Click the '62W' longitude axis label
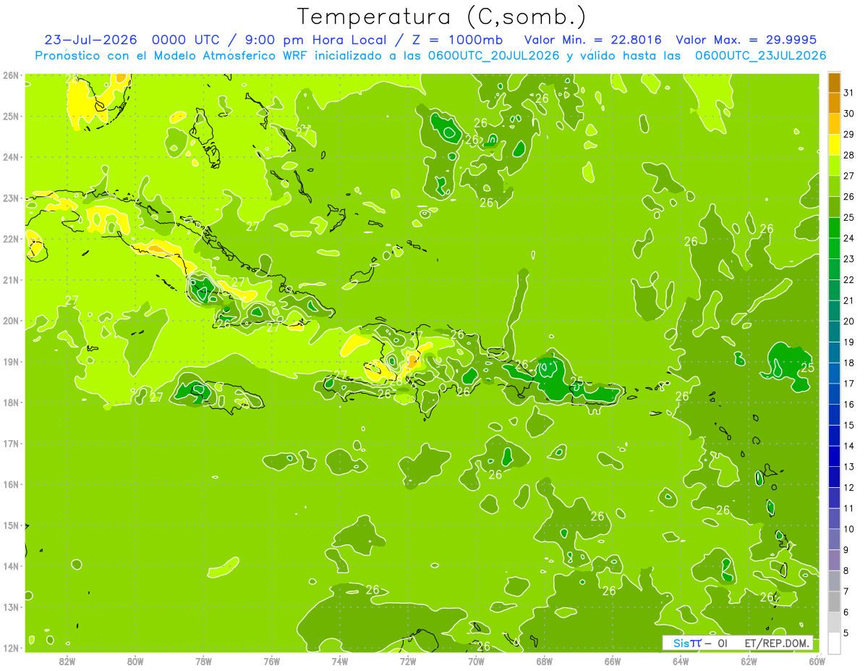868x671 pixels. click(x=749, y=661)
